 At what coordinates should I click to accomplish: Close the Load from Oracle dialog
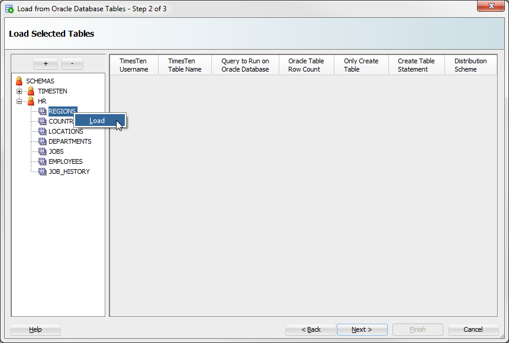(491, 6)
